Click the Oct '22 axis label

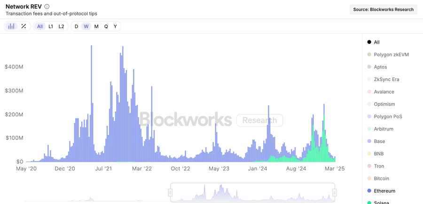point(181,169)
